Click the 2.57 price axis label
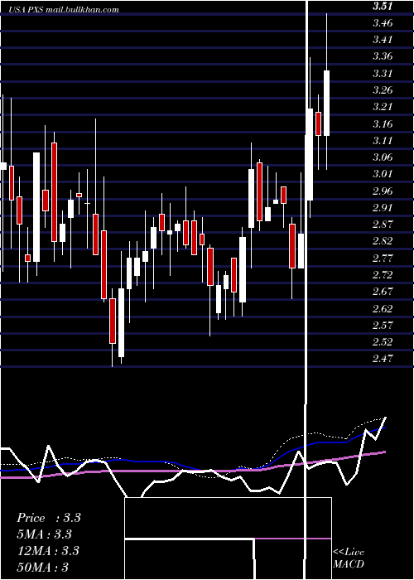Screen dimensions: 414x580 [383, 325]
